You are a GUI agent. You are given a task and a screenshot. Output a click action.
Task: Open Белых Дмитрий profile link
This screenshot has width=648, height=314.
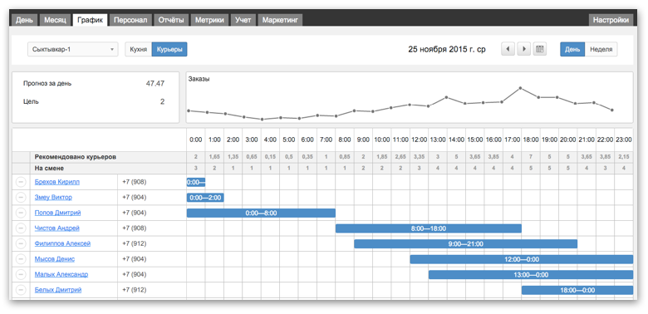click(x=58, y=290)
